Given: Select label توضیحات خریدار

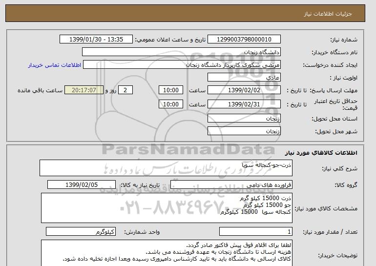Looking at the screenshot, I should pos(338,255).
